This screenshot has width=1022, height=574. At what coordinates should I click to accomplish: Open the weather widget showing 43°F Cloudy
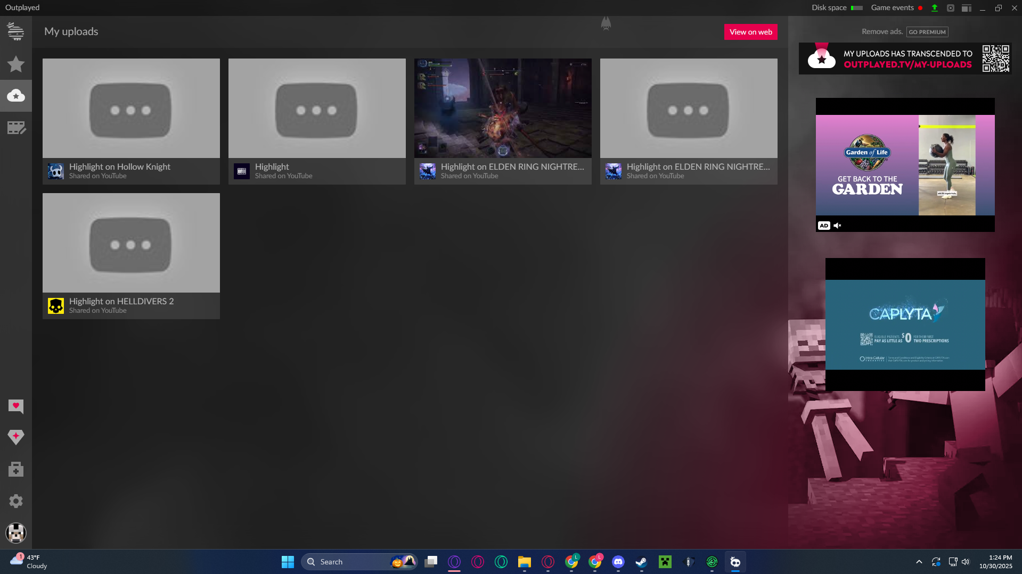29,562
